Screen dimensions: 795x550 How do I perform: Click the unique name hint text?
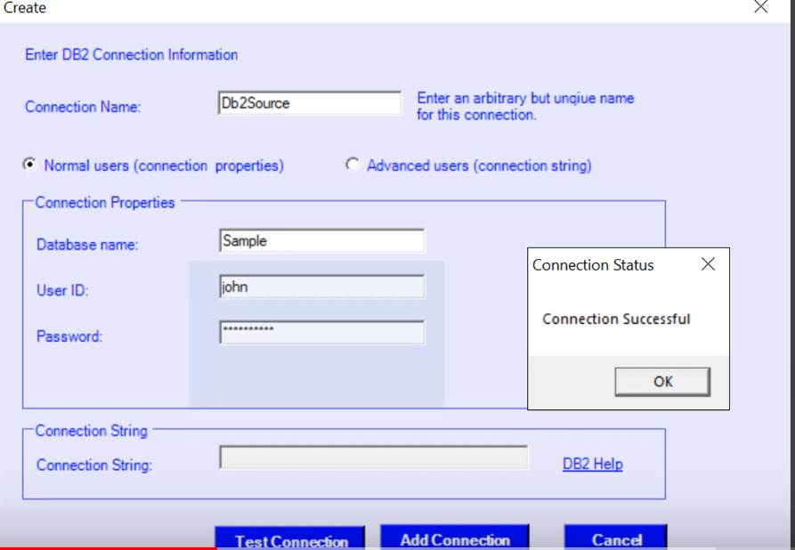point(525,106)
